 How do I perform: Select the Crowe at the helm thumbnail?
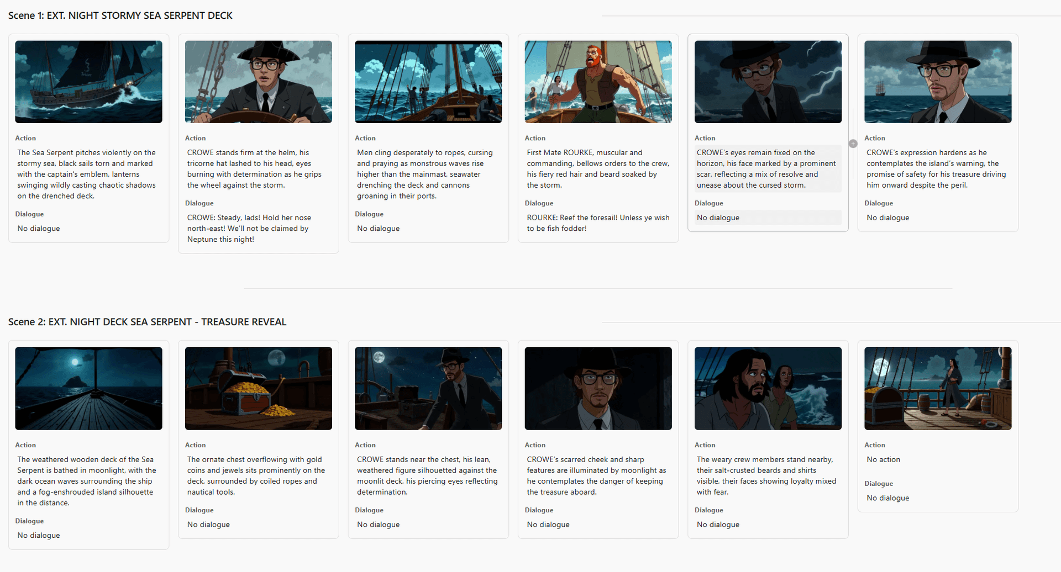click(258, 82)
